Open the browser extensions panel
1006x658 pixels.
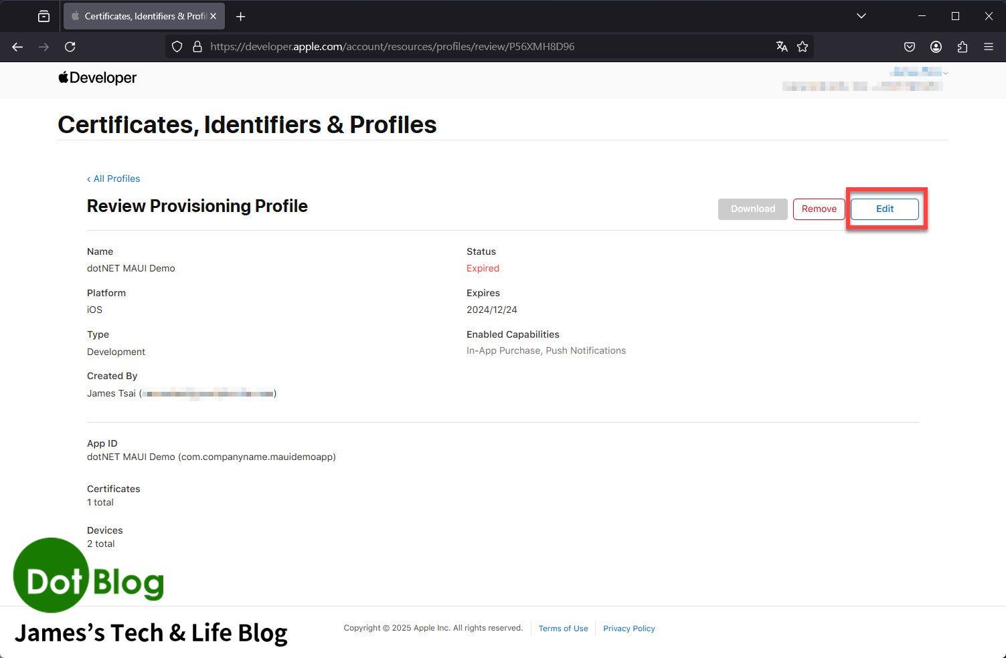(x=962, y=47)
